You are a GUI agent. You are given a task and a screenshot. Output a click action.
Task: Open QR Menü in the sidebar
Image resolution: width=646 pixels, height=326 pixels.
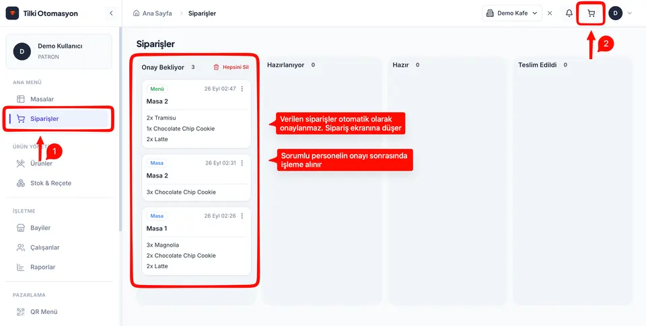click(x=59, y=312)
